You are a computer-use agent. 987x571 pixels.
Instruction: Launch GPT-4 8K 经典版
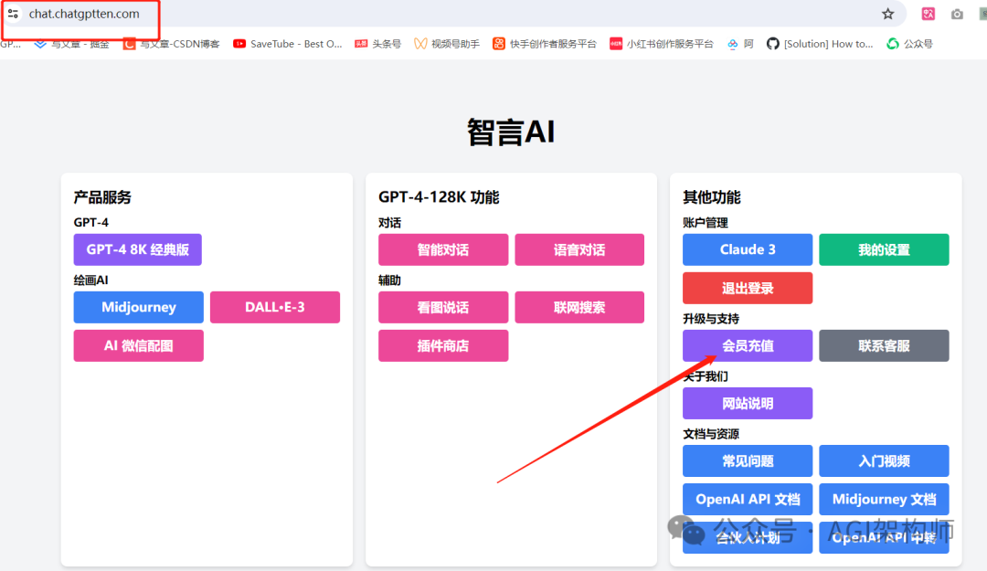pos(137,249)
